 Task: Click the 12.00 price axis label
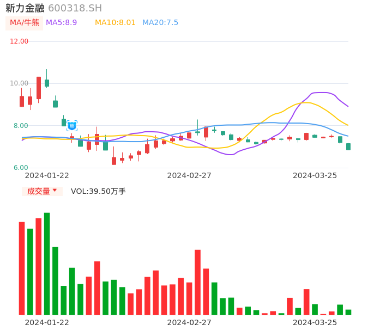pos(19,41)
